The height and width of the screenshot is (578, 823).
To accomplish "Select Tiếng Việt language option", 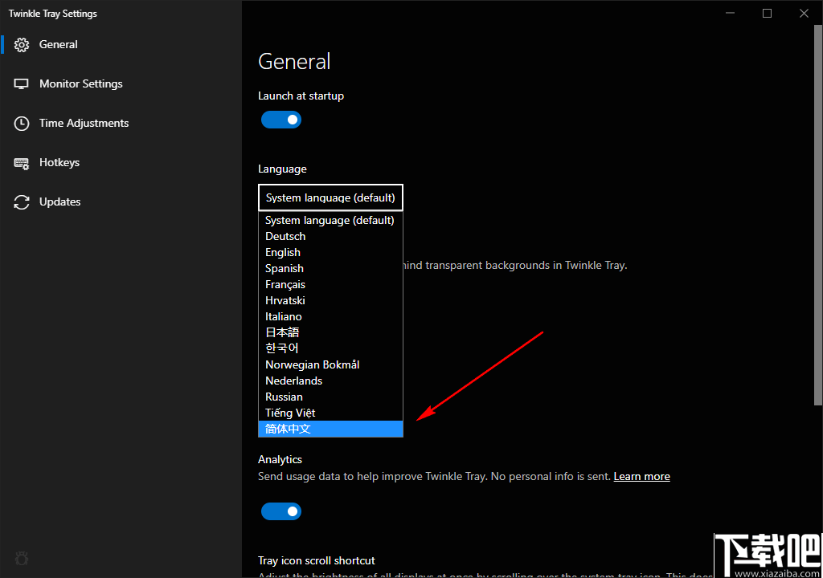I will (x=330, y=413).
